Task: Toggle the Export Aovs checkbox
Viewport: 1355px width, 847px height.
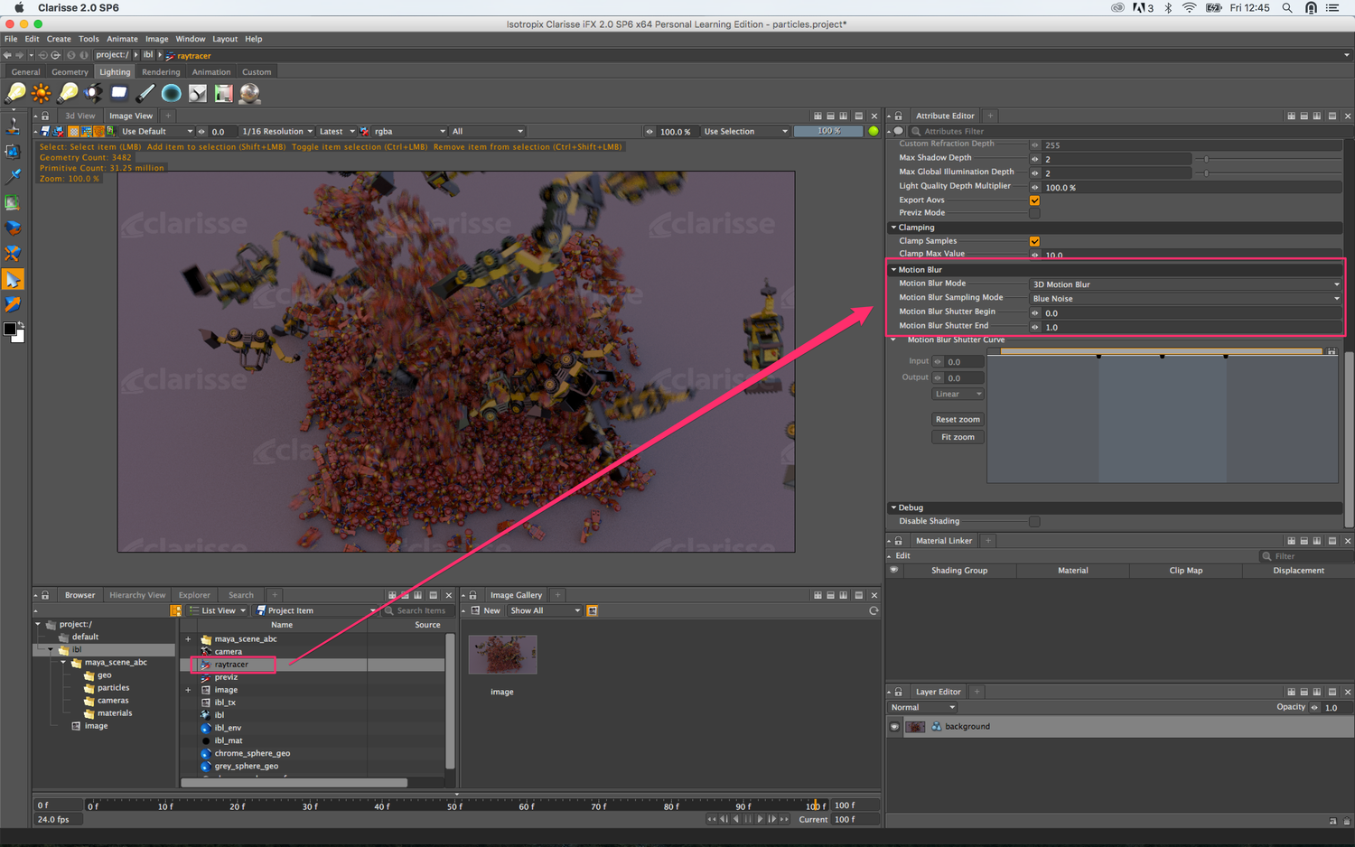Action: 1034,200
